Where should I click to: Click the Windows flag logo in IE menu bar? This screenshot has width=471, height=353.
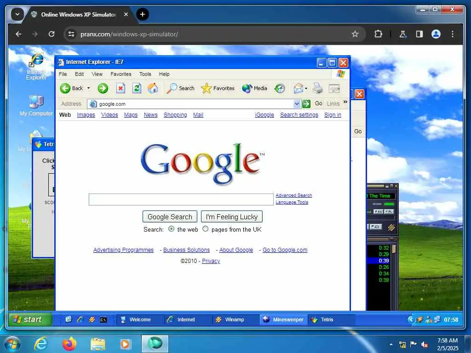pyautogui.click(x=341, y=74)
